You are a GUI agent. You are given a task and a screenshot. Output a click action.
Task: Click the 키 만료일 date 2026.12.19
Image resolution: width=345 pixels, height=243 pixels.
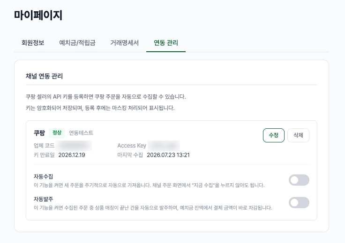pyautogui.click(x=72, y=155)
